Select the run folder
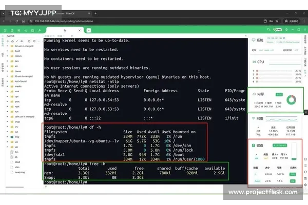The width and height of the screenshot is (308, 205). pos(17,112)
